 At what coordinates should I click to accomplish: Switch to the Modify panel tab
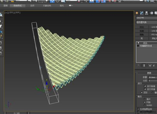tap(142, 13)
